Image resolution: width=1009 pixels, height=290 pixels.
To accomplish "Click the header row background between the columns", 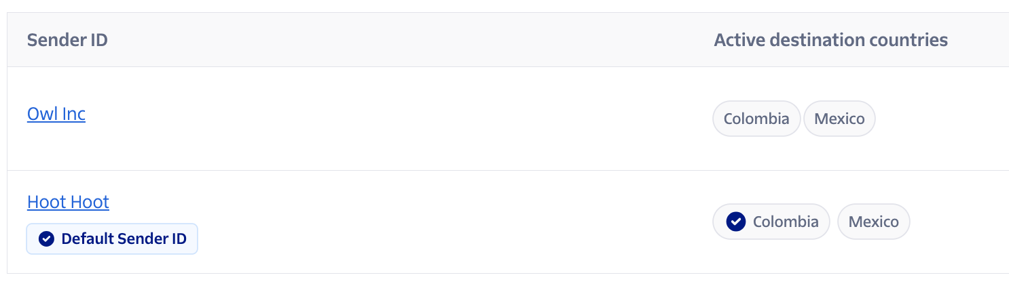I will 407,40.
